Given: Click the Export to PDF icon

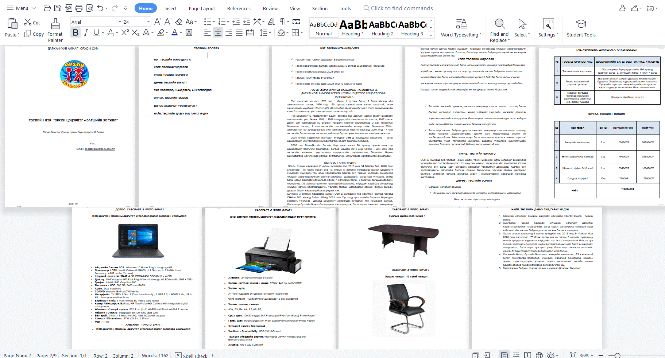Looking at the screenshot, I should [x=68, y=8].
